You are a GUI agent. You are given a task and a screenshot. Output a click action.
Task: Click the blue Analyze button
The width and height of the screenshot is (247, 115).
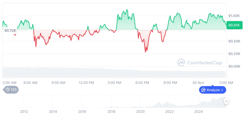point(213,90)
